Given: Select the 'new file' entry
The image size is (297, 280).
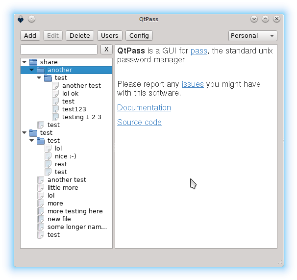Looking at the screenshot, I should [x=59, y=219].
